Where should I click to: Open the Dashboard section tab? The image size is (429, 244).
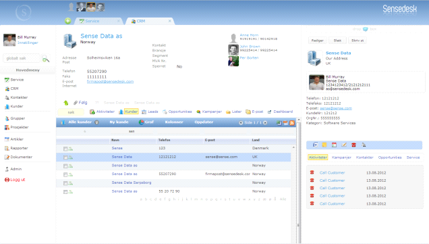(283, 112)
